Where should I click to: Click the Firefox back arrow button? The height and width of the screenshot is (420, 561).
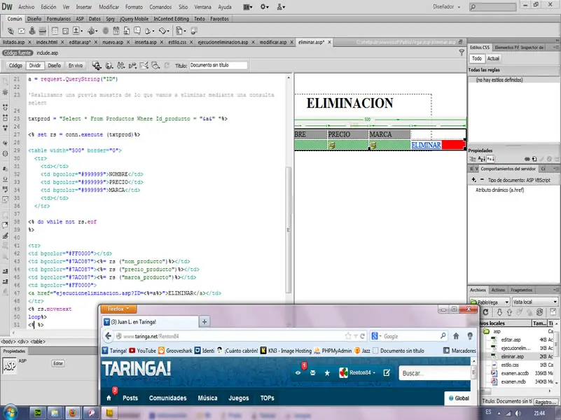[x=107, y=336]
